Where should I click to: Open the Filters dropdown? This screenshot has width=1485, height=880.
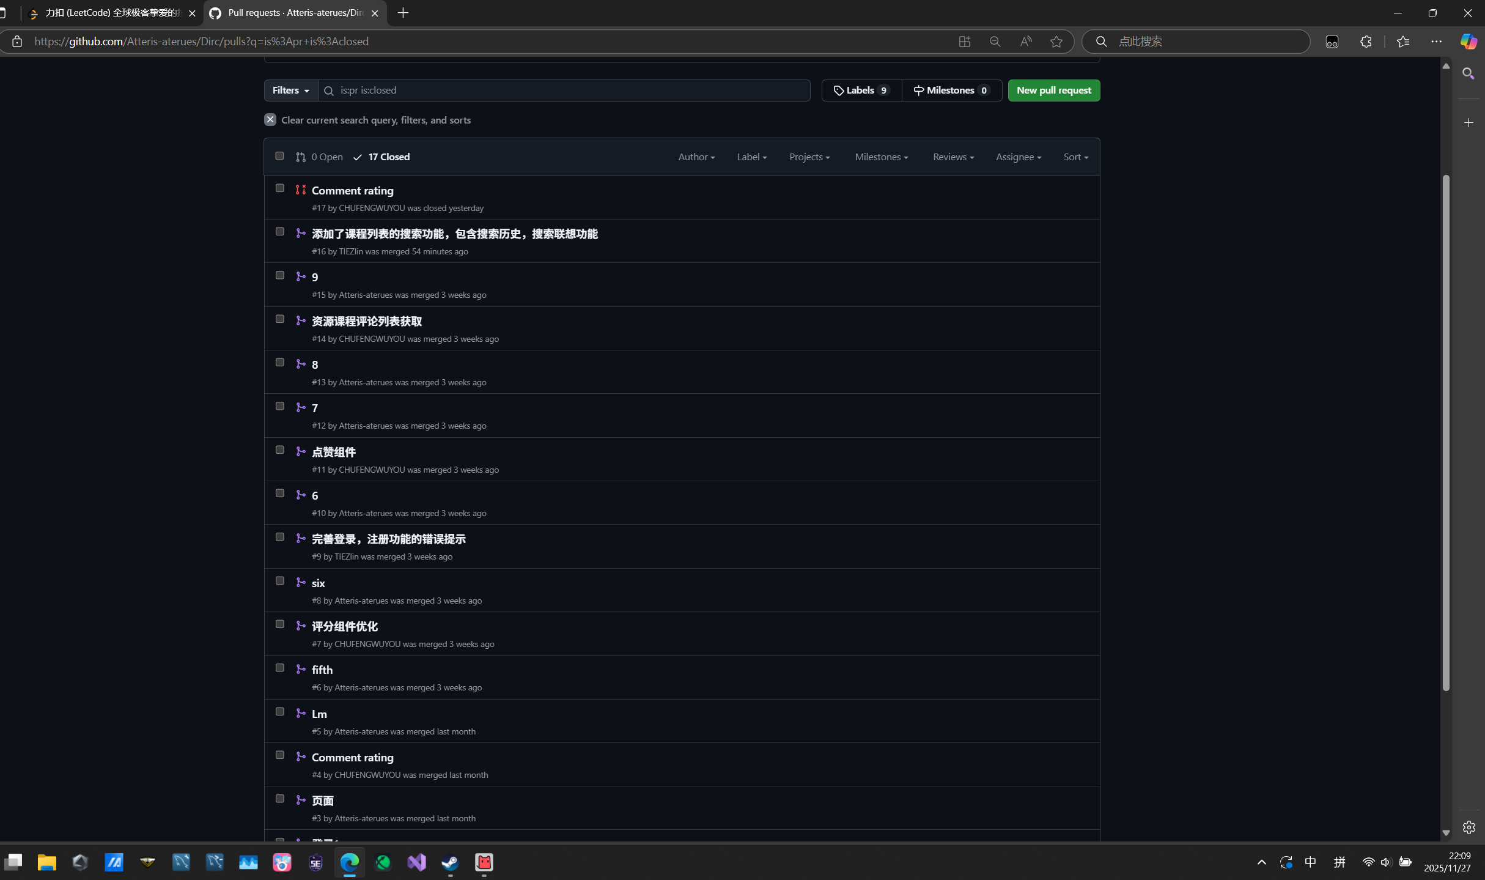(x=290, y=90)
